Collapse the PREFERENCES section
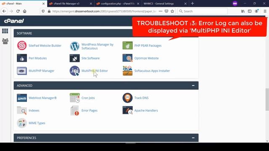This screenshot has height=151, width=269. (x=193, y=138)
